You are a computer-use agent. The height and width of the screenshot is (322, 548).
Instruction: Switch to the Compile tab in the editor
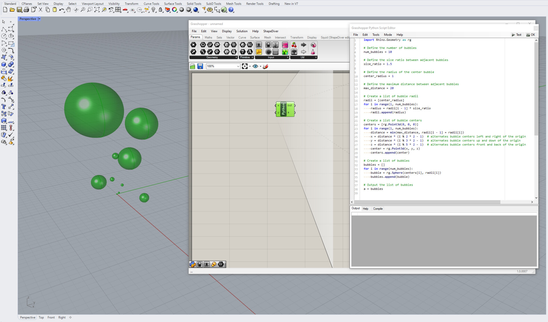pos(378,208)
